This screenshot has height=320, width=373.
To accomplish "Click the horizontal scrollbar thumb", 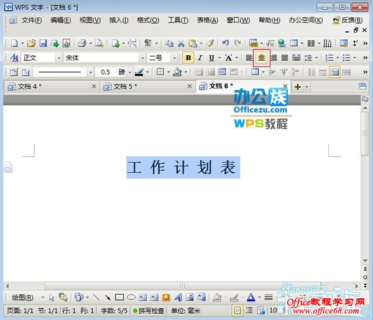I will point(182,286).
